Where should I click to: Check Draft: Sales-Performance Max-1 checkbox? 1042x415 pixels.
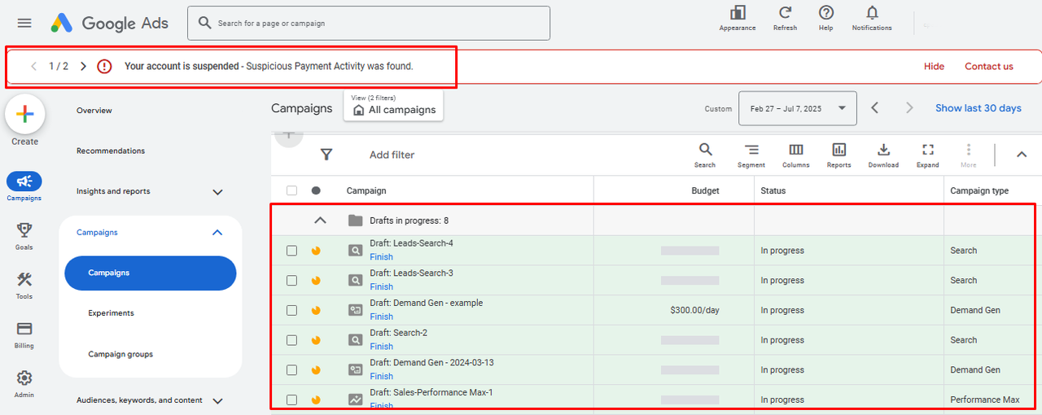coord(291,400)
